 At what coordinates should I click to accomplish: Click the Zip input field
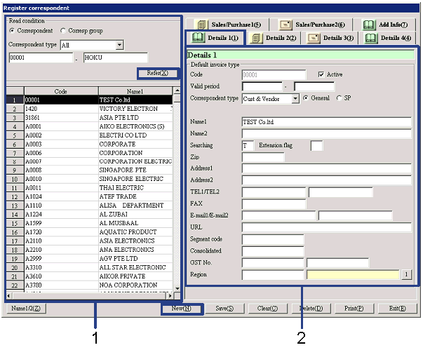[x=263, y=157]
